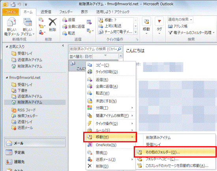The height and width of the screenshot is (171, 217).
Task: Switch to Calendar (予定表) view
Action: [x=35, y=153]
